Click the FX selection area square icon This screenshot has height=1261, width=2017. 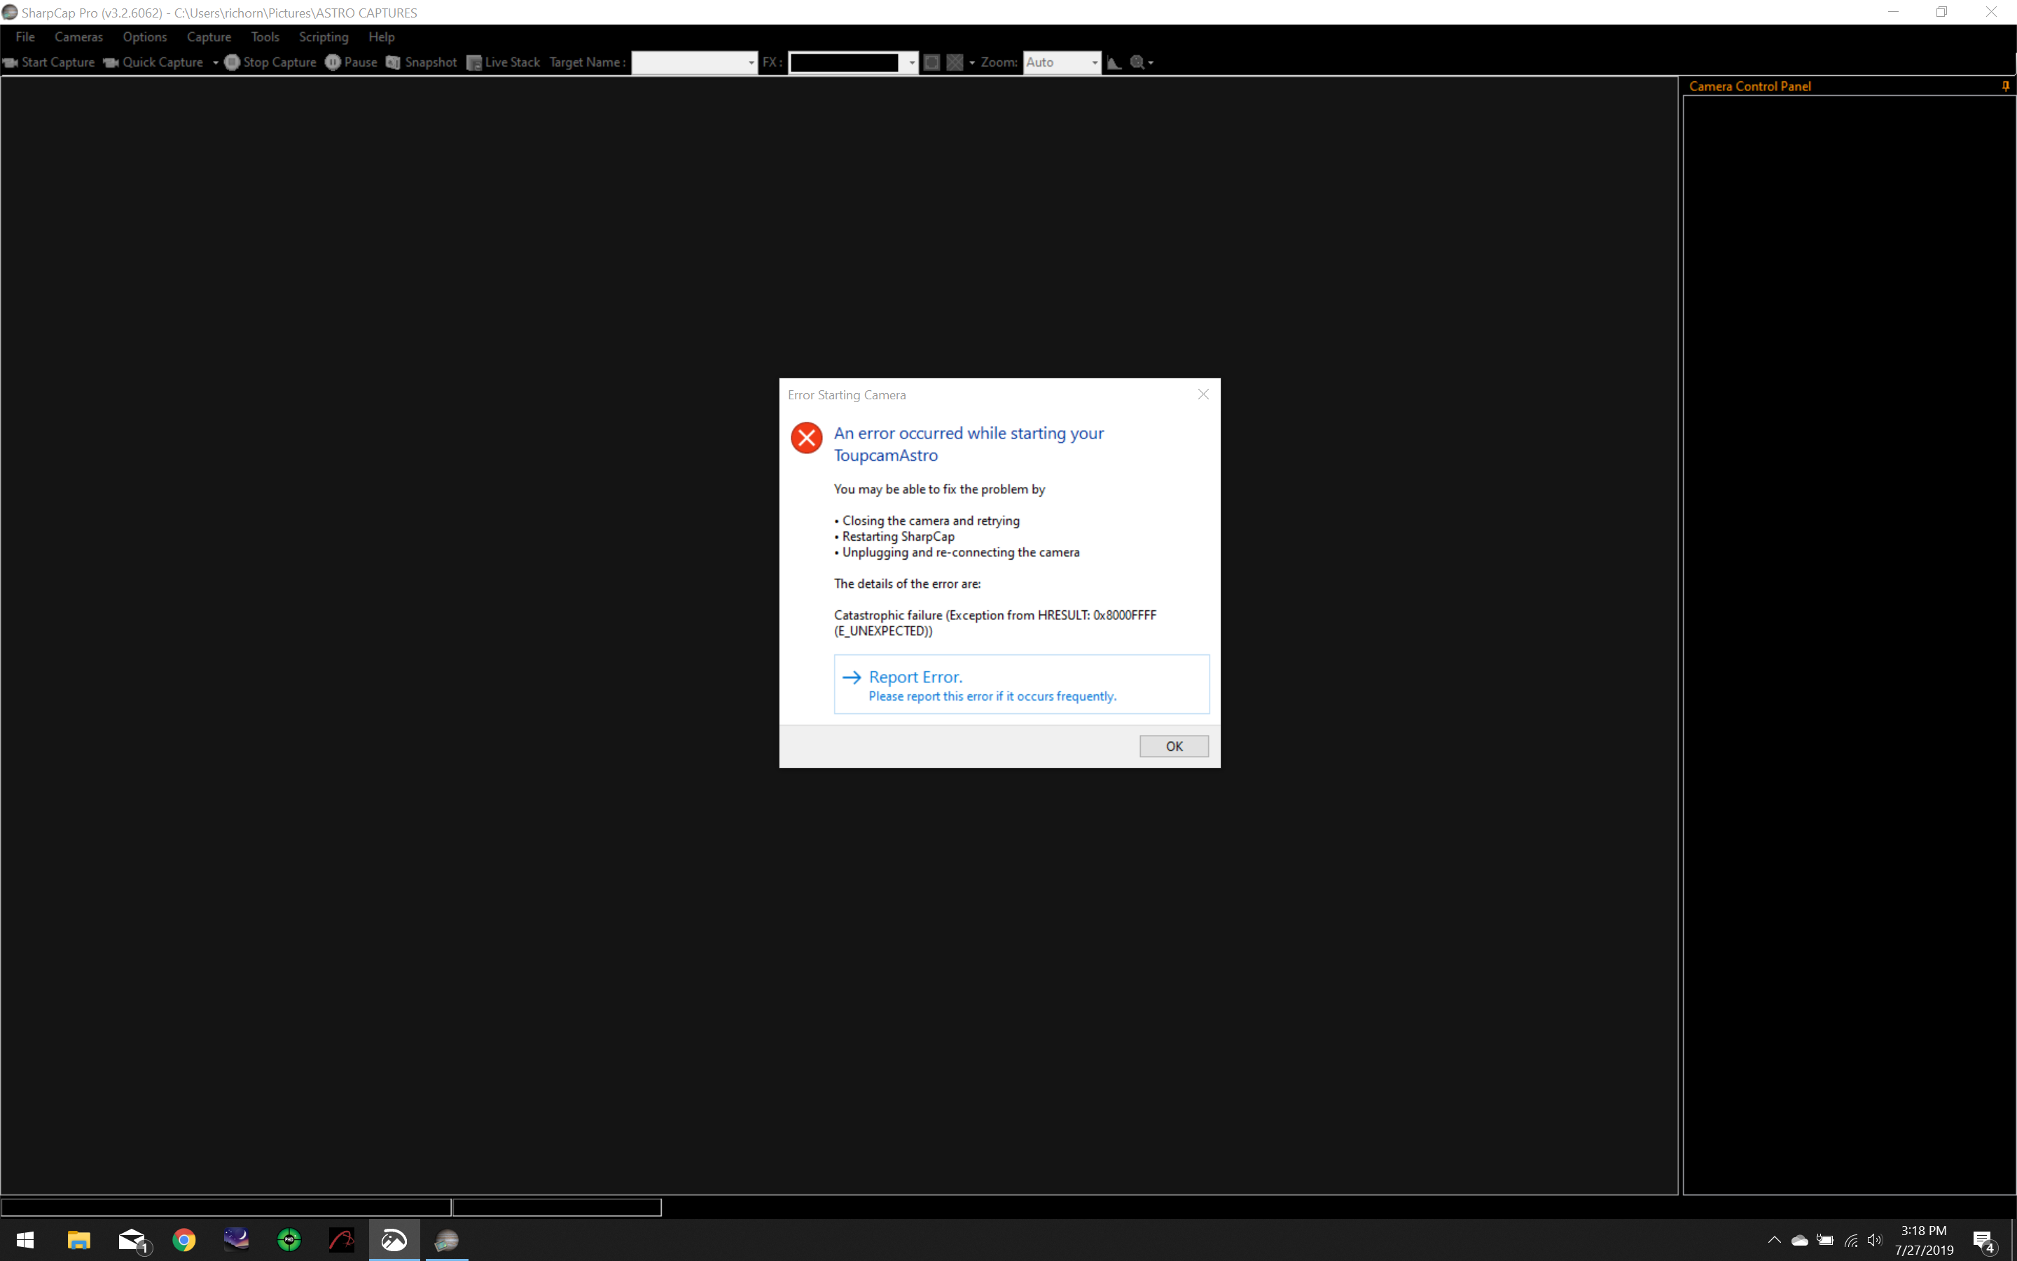coord(932,62)
